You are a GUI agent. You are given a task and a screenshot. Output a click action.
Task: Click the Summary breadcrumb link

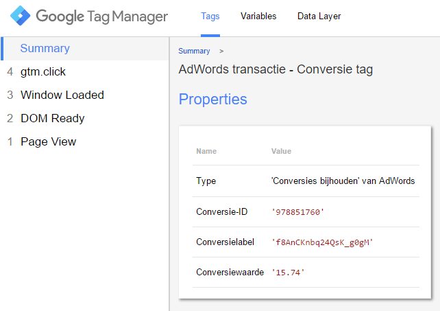click(194, 51)
